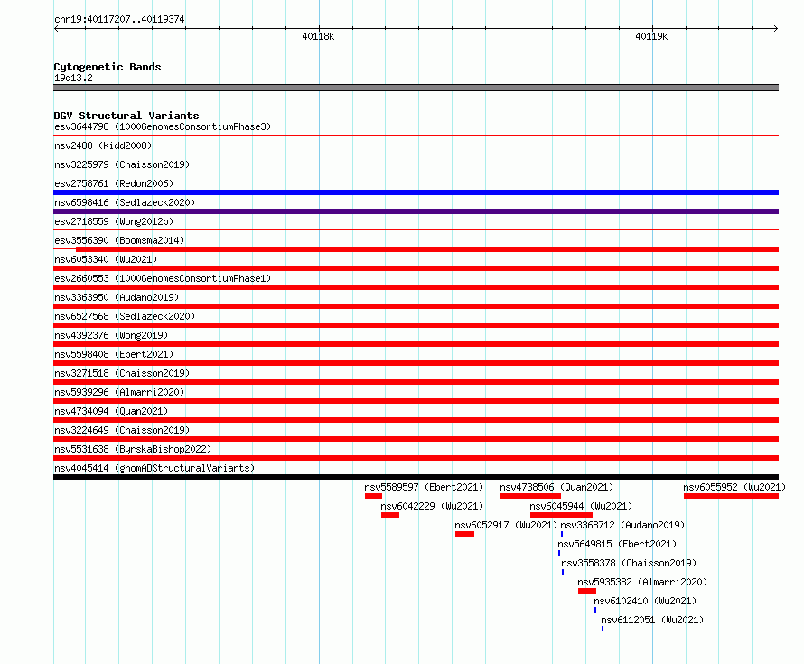Viewport: 804px width, 664px height.
Task: Click the gray 19q13.2 cytogenetic band bar
Action: tap(416, 88)
